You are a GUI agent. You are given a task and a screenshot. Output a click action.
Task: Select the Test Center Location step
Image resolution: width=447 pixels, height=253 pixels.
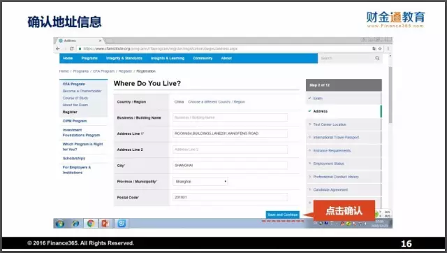tap(344, 124)
